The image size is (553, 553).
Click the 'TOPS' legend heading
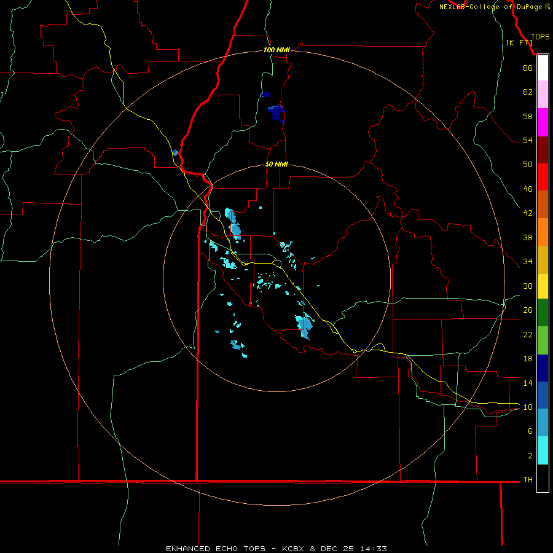[540, 37]
